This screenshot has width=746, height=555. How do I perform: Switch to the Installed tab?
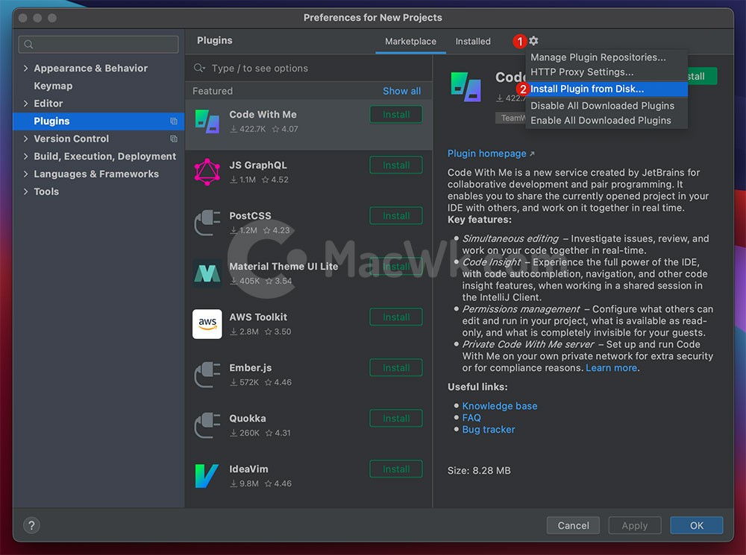(x=473, y=42)
